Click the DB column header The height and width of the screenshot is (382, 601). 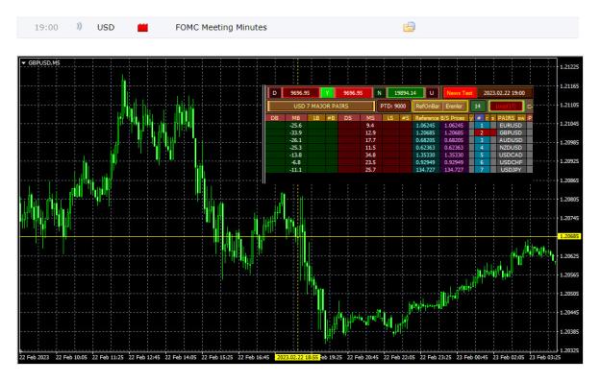click(274, 118)
